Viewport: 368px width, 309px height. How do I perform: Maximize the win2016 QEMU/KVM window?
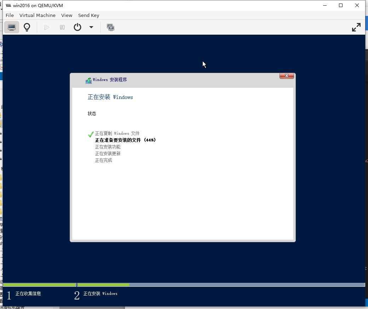pyautogui.click(x=341, y=5)
